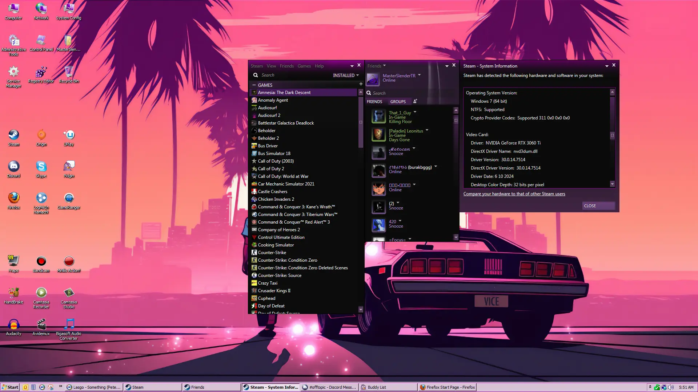Open the Games menu in Steam
698x392 pixels.
click(x=304, y=66)
